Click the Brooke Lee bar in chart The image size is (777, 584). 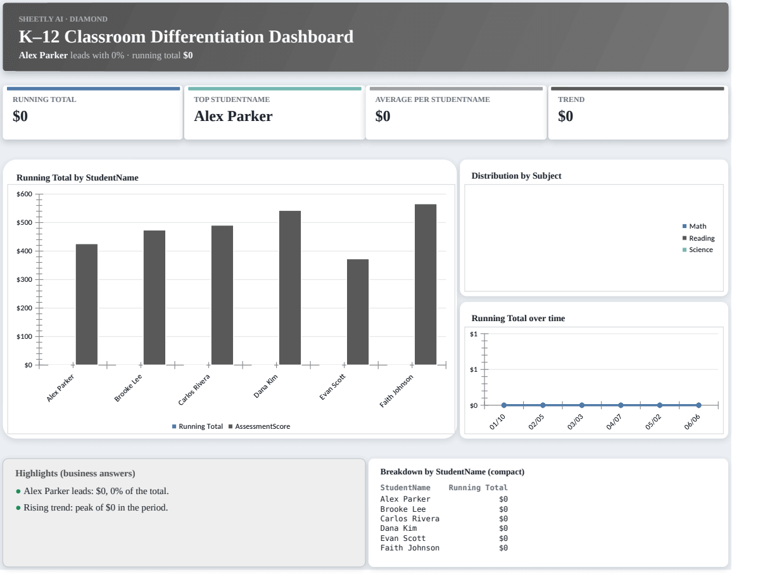click(155, 298)
